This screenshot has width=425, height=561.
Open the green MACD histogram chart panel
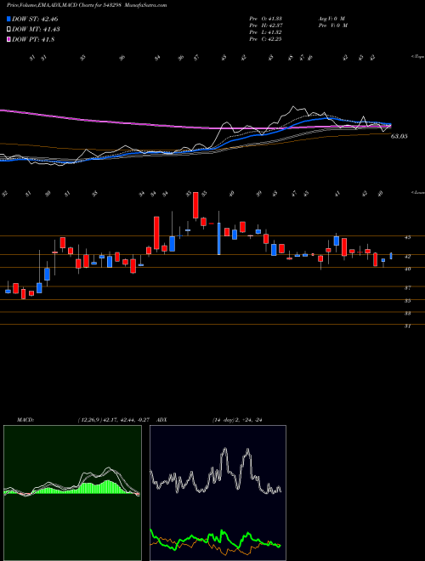72,493
